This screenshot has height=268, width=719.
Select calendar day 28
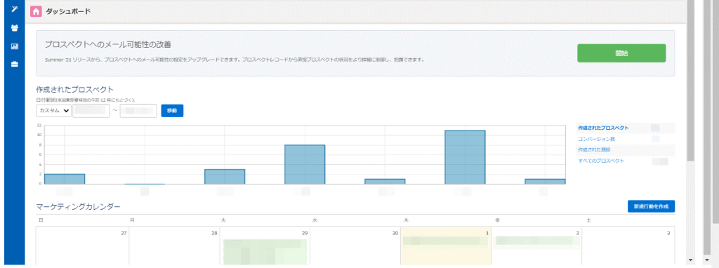(x=173, y=246)
